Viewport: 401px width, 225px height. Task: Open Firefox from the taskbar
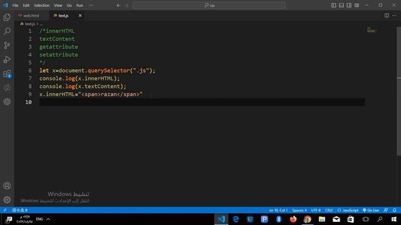click(293, 219)
